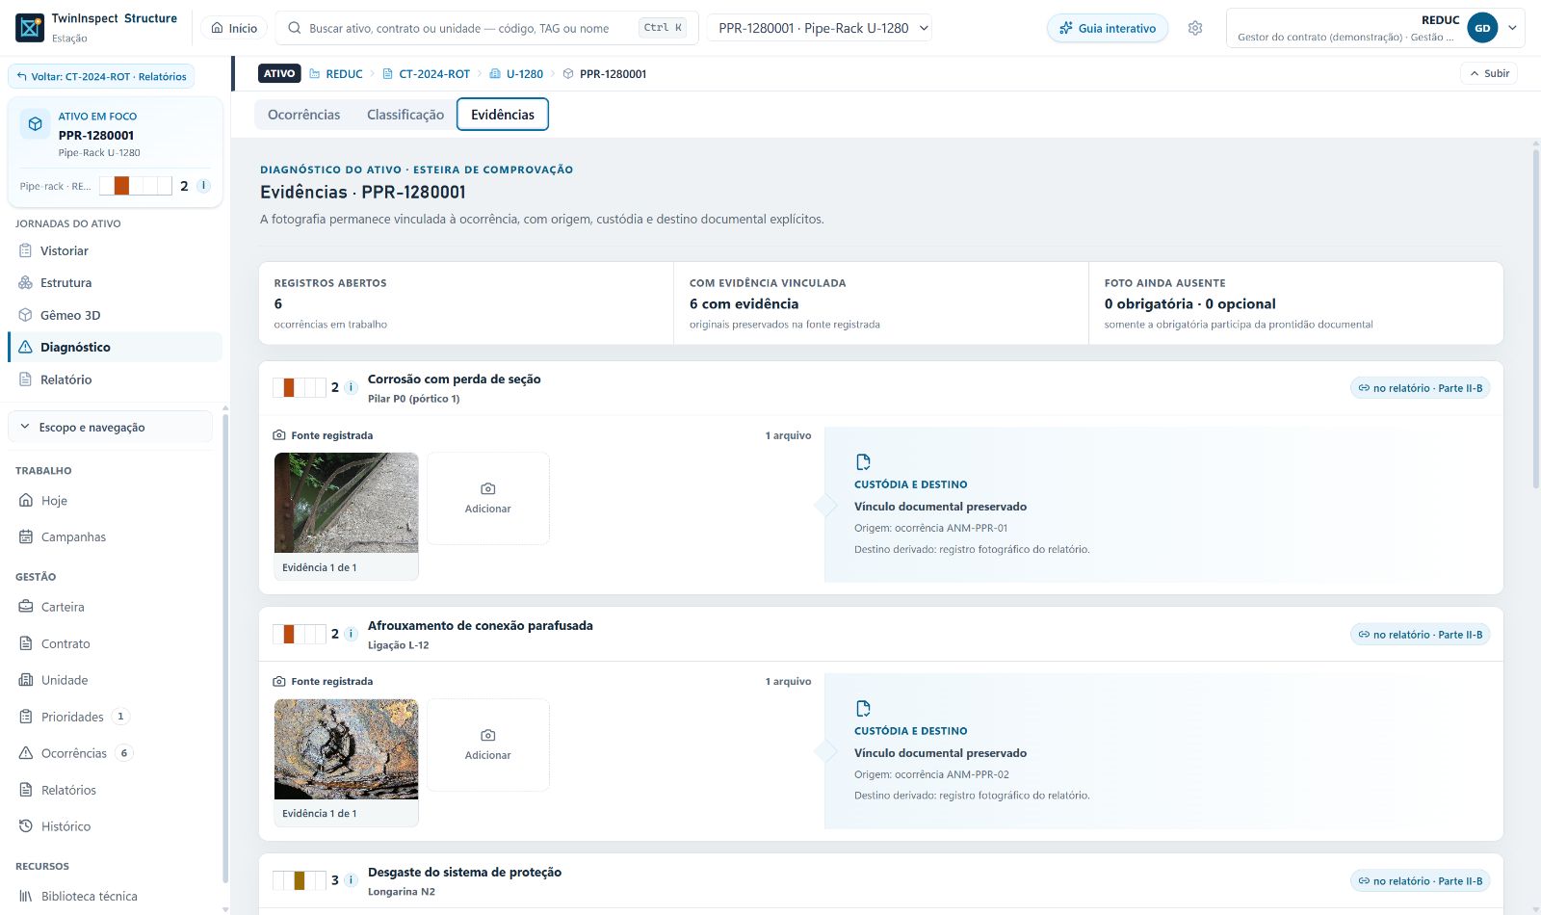This screenshot has width=1541, height=915.
Task: Collapse the Escopo e navegação section
Action: [110, 428]
